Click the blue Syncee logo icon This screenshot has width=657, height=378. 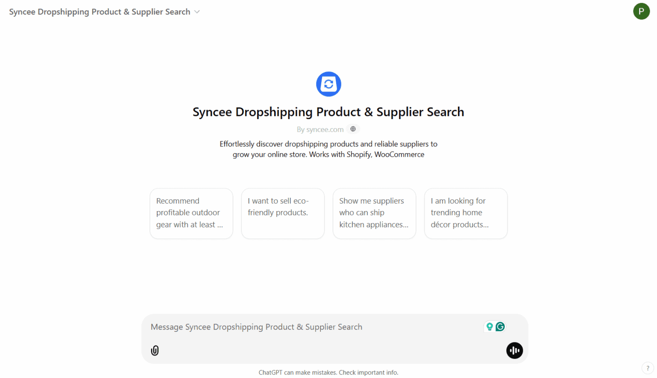tap(328, 84)
